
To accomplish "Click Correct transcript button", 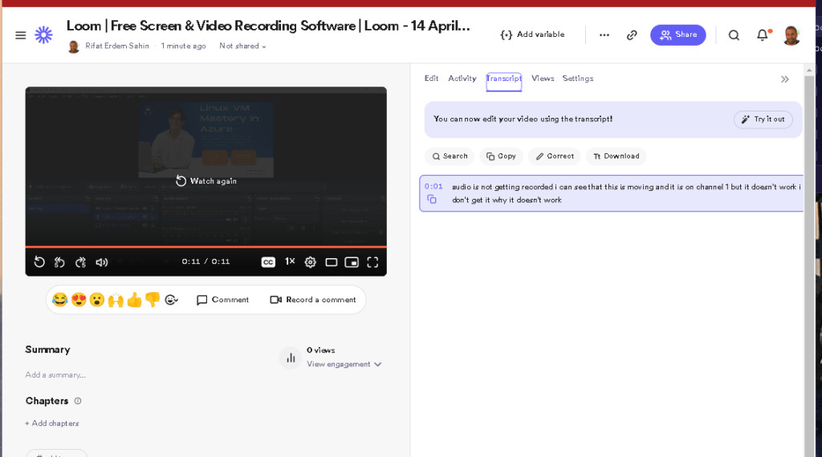I will click(555, 156).
